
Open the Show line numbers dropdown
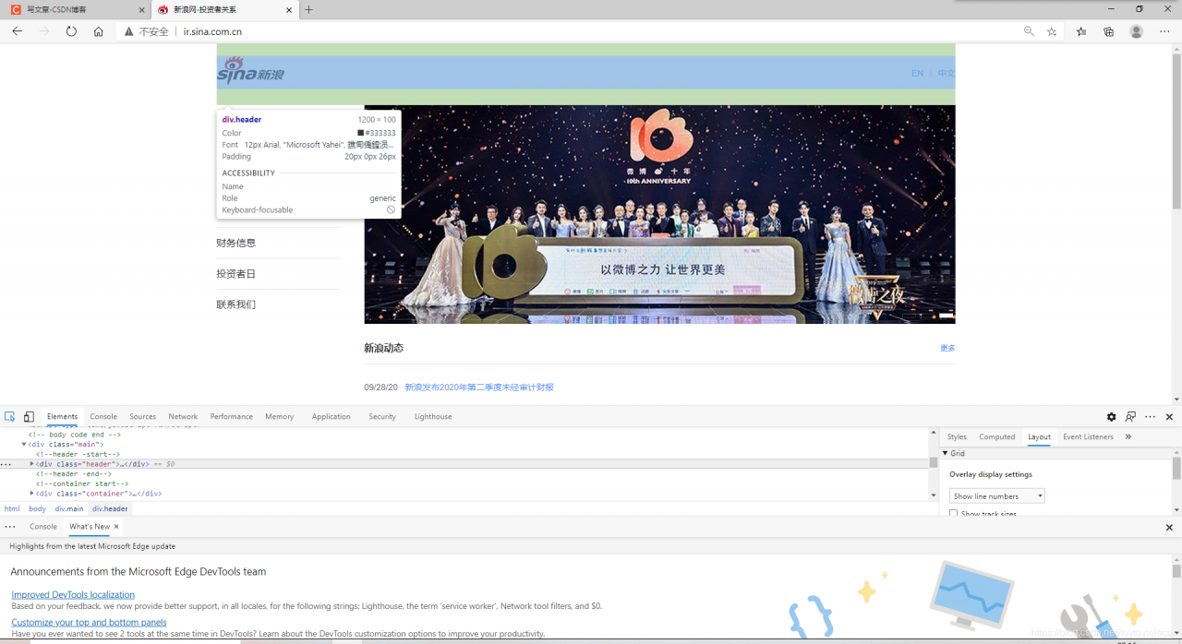click(996, 496)
